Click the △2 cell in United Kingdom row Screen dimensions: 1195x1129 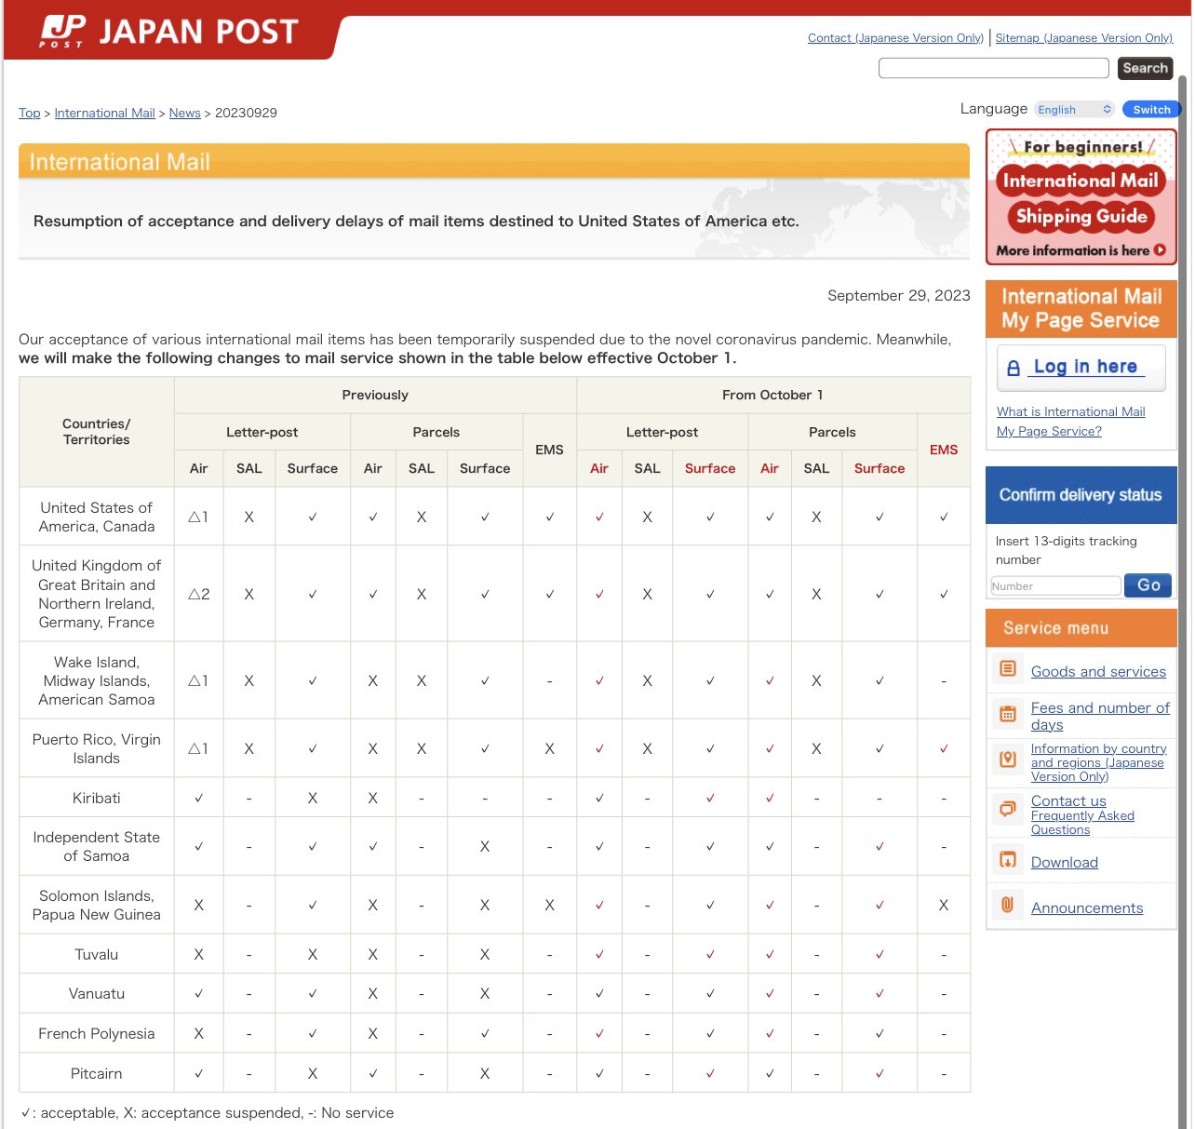198,594
